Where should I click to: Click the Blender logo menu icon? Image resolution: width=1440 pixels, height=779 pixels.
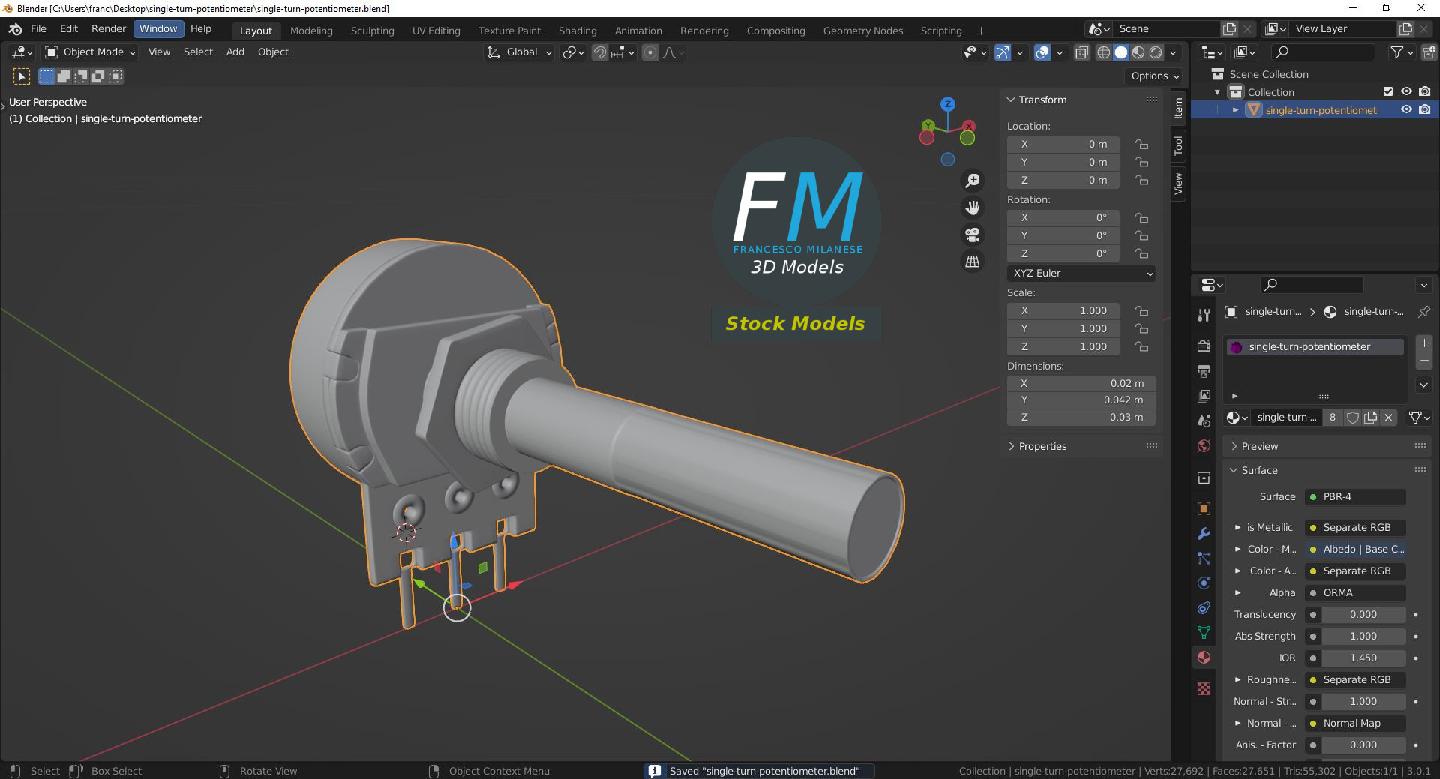[15, 29]
